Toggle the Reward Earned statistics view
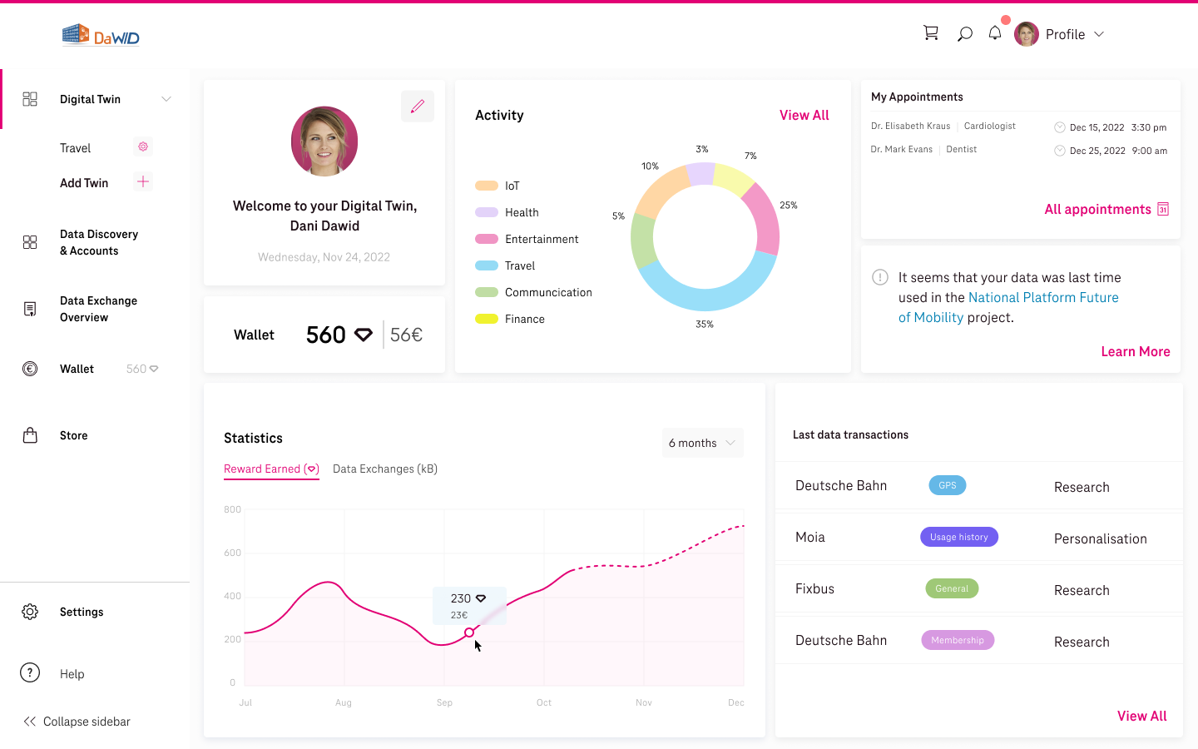This screenshot has height=749, width=1198. click(x=271, y=469)
